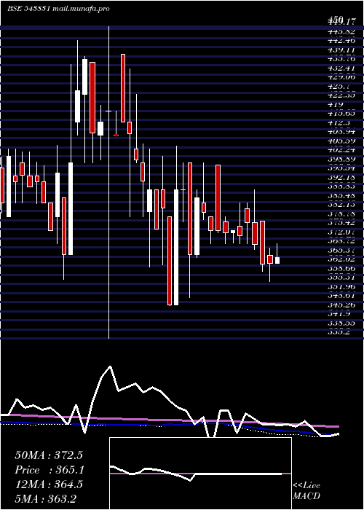Click the '5MA : 363.2' value
The width and height of the screenshot is (364, 510).
pos(46,498)
